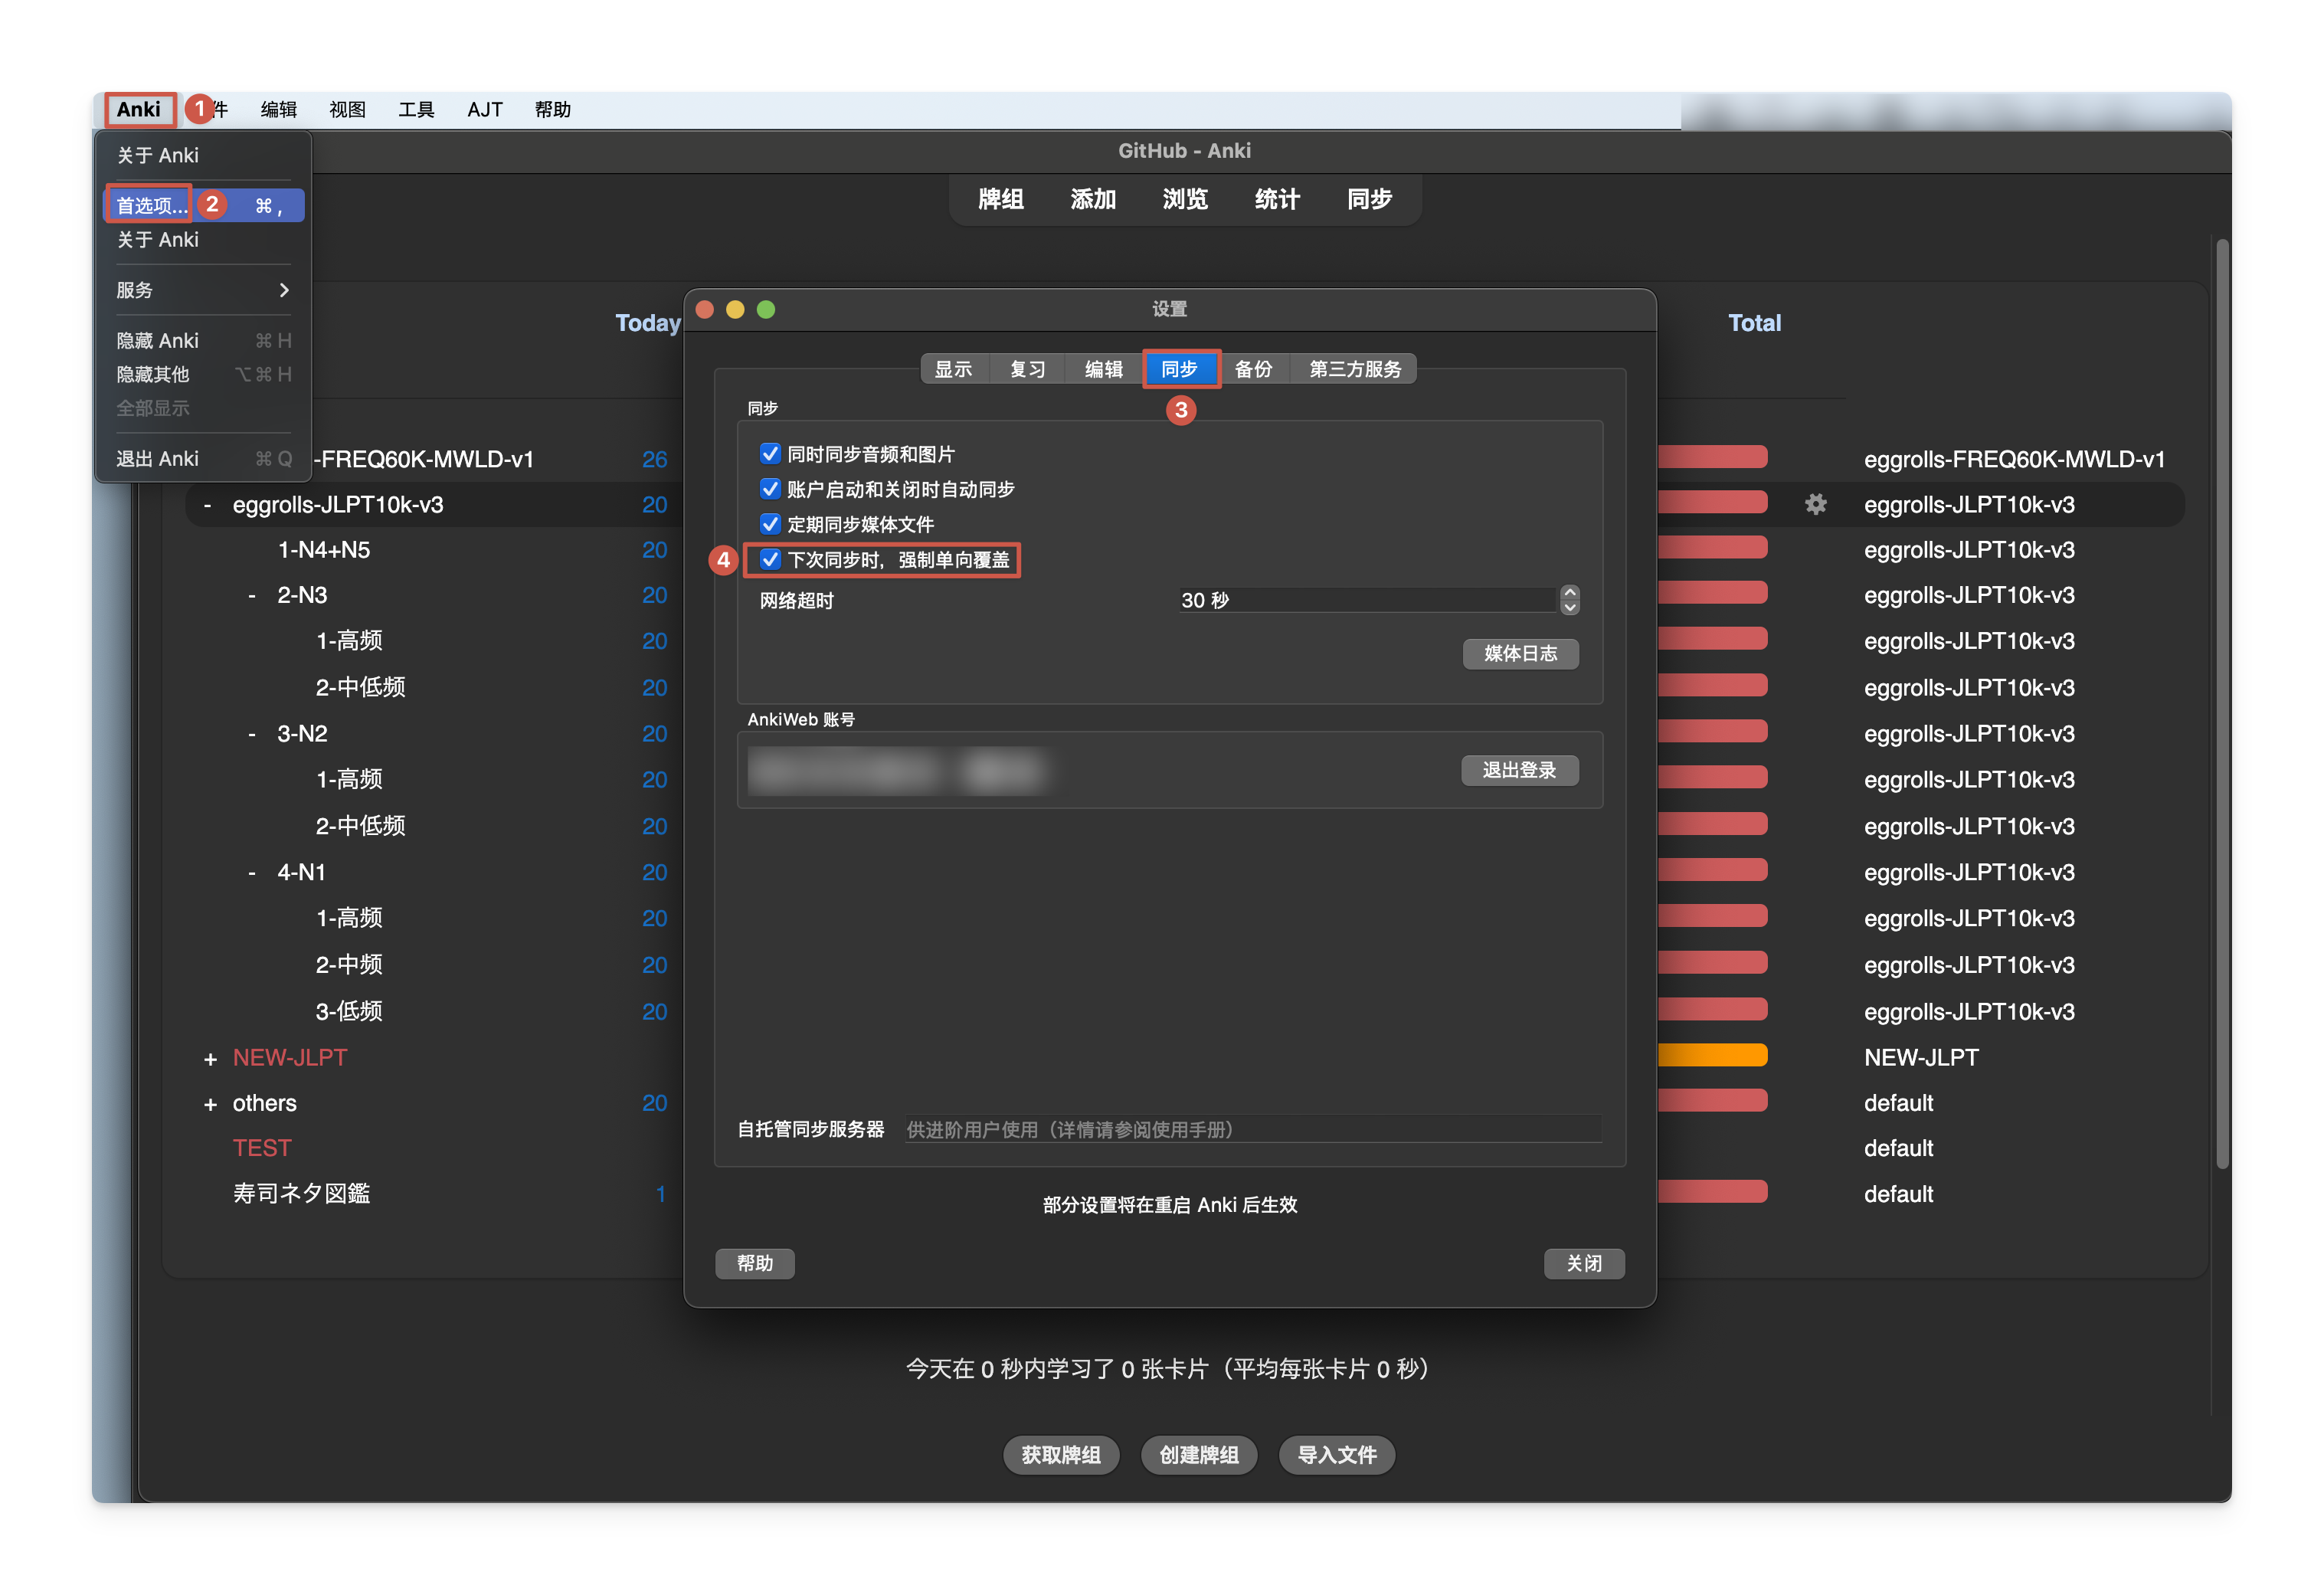The width and height of the screenshot is (2324, 1595).
Task: Click the gear icon beside eggrolls-JLPT10k-v3
Action: (x=1815, y=504)
